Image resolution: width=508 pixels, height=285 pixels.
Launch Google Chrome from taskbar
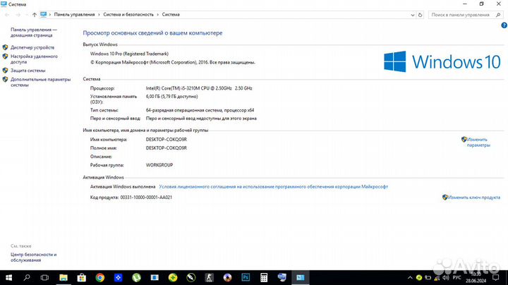click(x=99, y=277)
